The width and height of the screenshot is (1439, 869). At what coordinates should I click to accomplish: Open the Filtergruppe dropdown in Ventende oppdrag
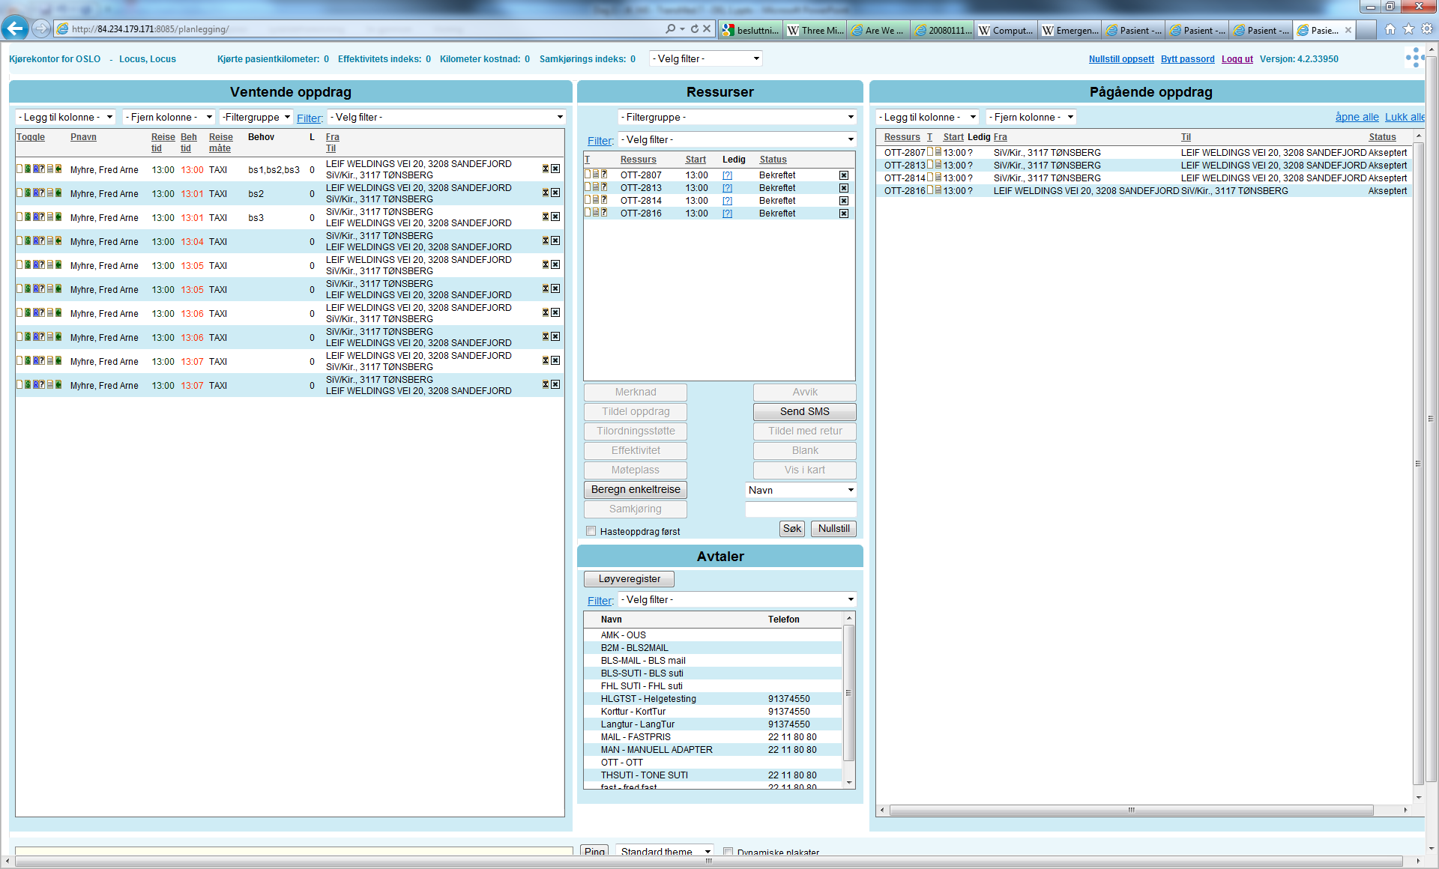[x=256, y=117]
